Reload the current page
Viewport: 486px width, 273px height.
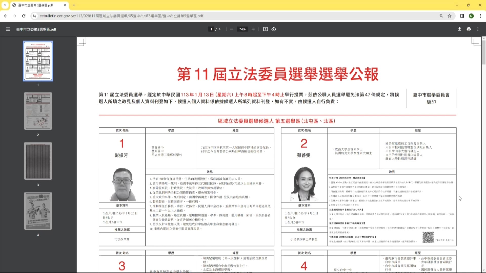(24, 16)
